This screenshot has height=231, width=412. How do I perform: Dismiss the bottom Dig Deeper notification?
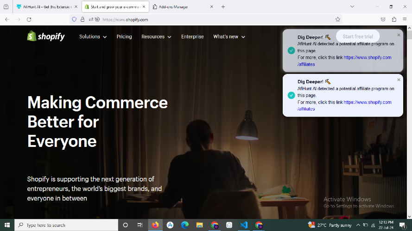[399, 79]
